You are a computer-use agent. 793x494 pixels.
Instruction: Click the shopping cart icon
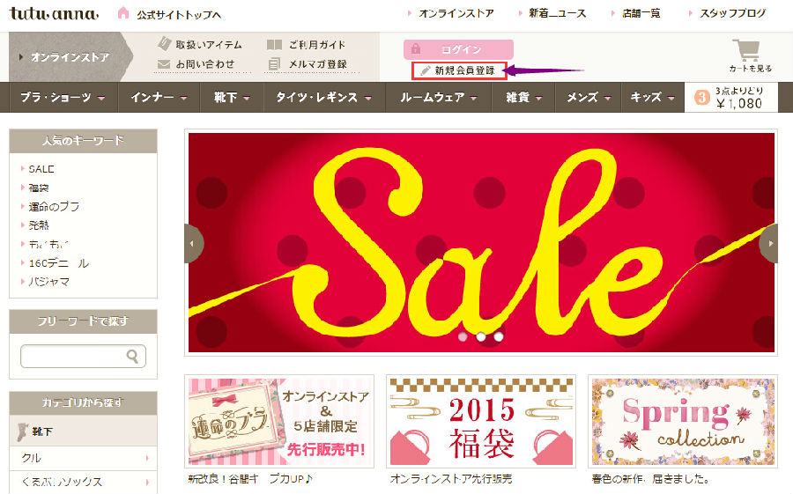746,49
